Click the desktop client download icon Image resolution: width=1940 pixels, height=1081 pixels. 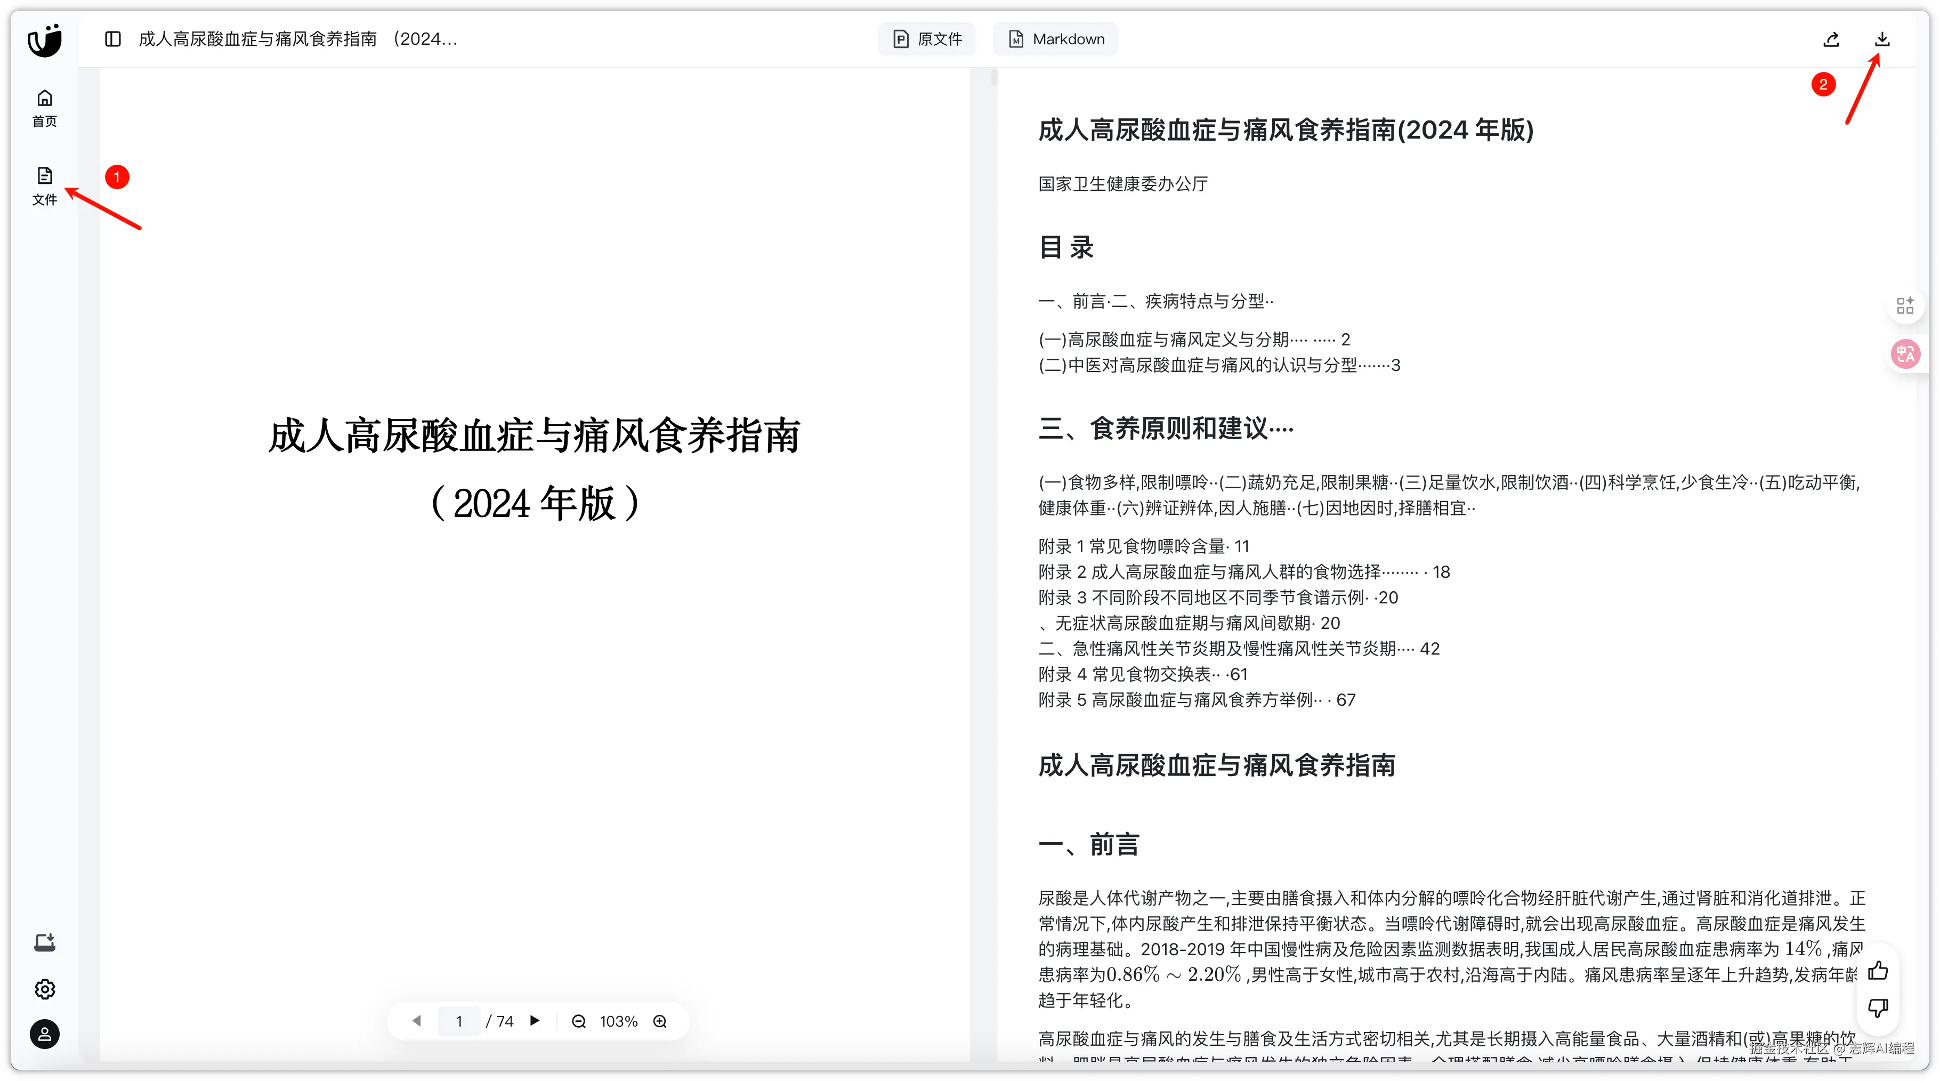tap(44, 942)
